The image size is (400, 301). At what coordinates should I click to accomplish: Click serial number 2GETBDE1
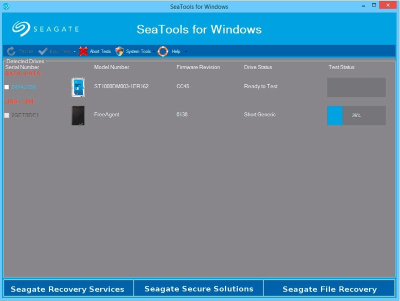click(x=25, y=115)
